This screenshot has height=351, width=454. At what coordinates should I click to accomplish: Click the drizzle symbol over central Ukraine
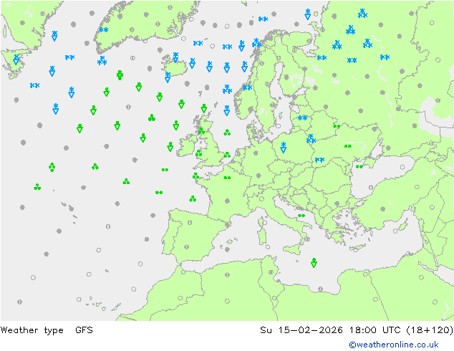click(348, 146)
